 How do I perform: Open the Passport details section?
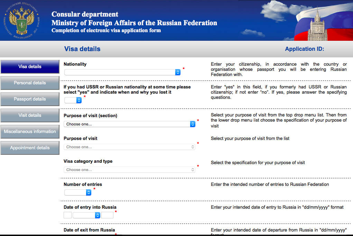[x=30, y=99]
